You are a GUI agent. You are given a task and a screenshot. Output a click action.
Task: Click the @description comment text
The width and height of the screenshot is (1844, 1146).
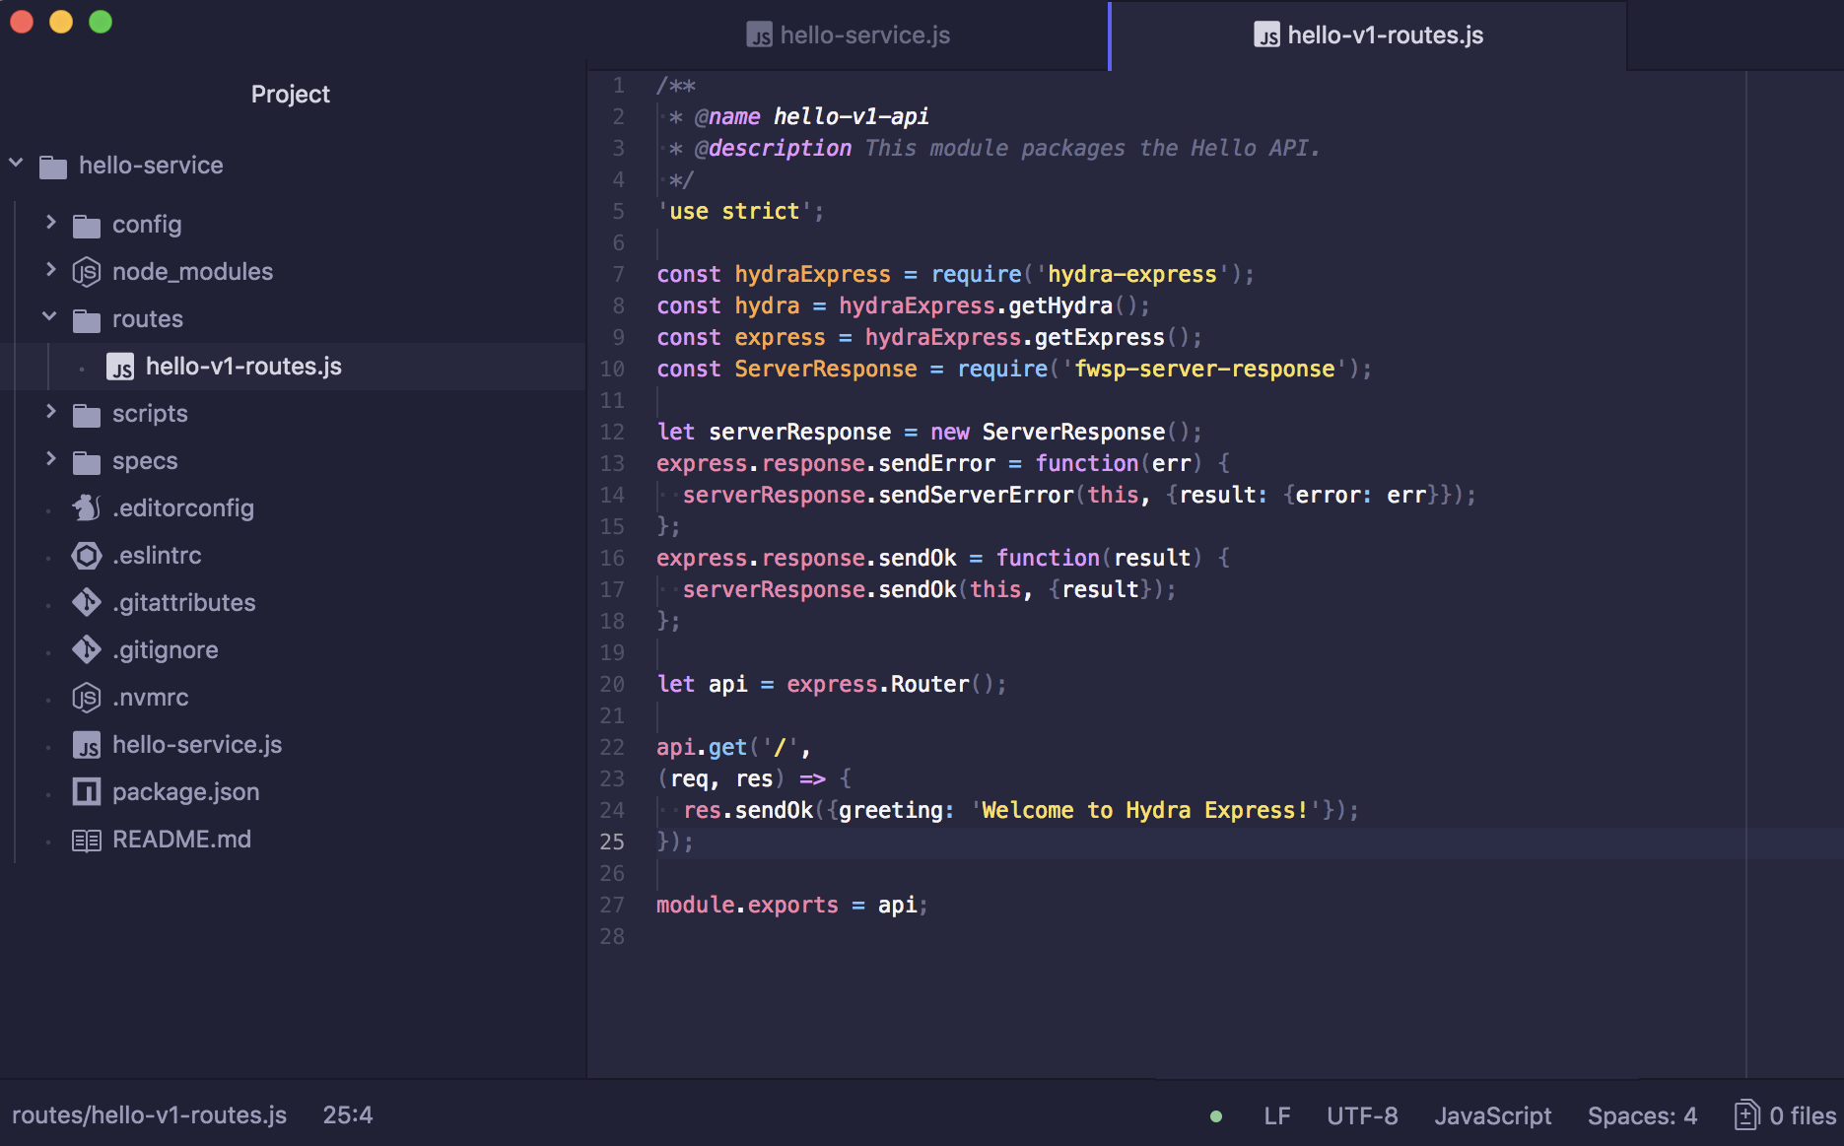[x=773, y=149]
